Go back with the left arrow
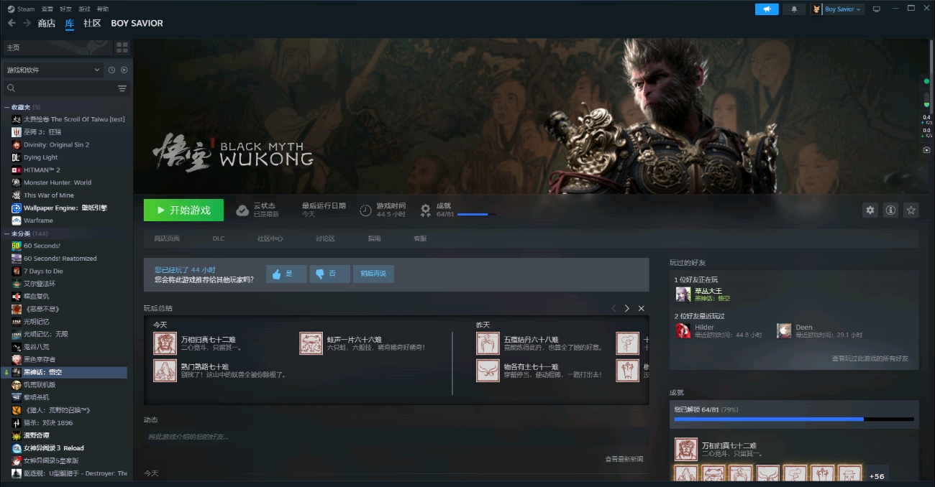Viewport: 935px width, 487px height. pos(12,23)
